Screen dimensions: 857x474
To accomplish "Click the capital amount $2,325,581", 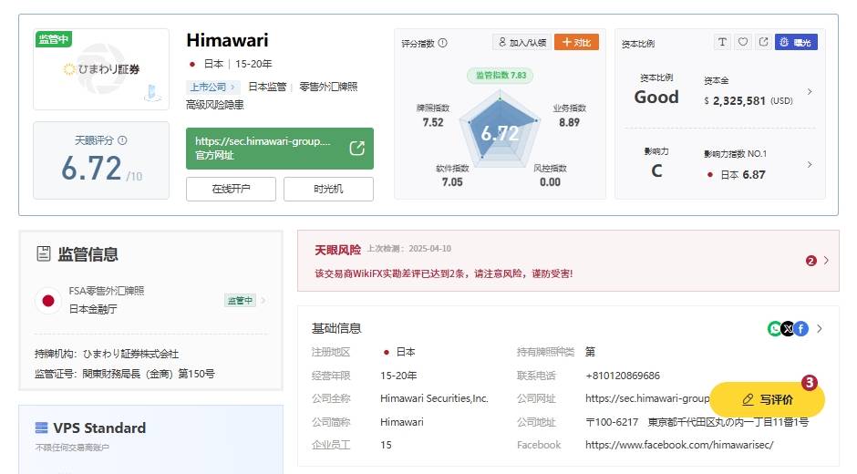I will coord(735,100).
